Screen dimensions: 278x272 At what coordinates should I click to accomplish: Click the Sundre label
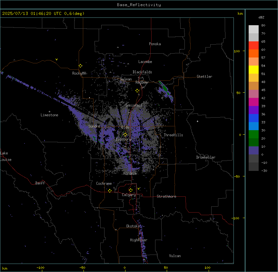point(94,126)
